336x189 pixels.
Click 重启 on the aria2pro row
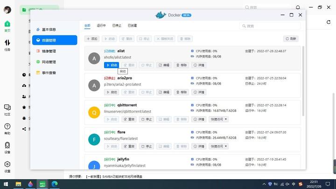pyautogui.click(x=129, y=92)
